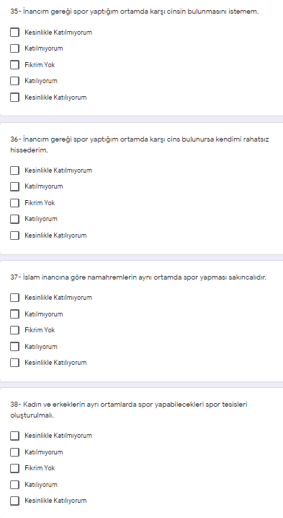Tick 'Katılmıyorum' under question 35
This screenshot has width=283, height=518.
[x=14, y=48]
